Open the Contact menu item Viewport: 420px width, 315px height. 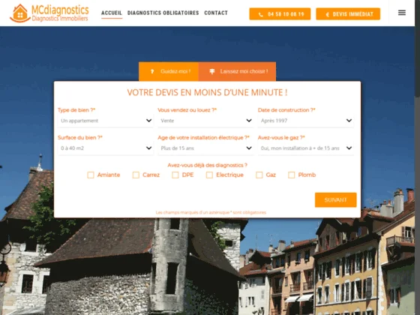coord(216,13)
